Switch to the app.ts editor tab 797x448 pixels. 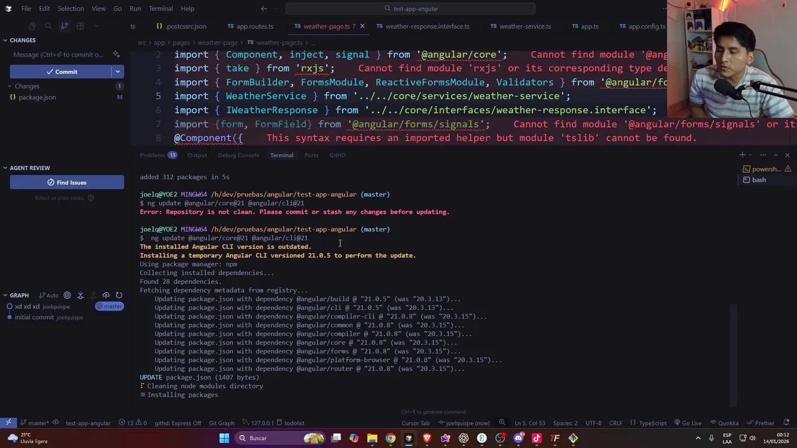[585, 26]
